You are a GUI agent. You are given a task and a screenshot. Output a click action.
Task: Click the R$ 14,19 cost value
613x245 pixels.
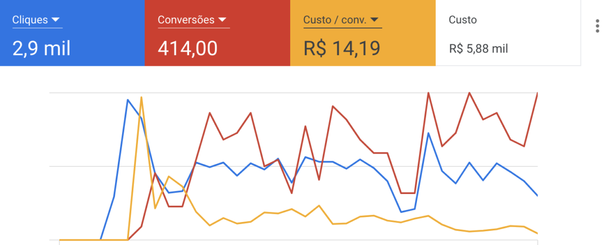click(x=342, y=48)
